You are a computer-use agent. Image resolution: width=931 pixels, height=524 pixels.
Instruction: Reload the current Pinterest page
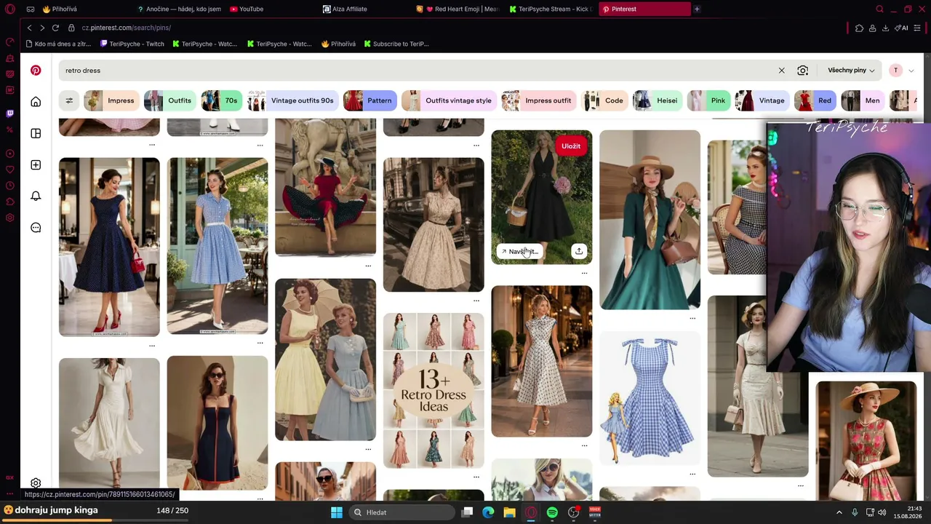tap(55, 28)
